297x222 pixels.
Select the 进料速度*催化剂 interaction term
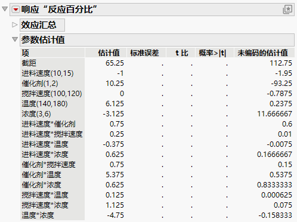(48, 124)
